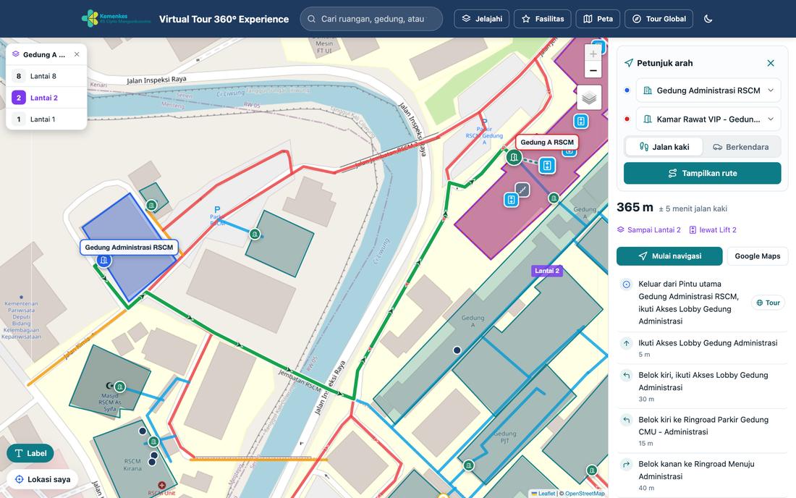Select Lantai 8 in floor list
Viewport: 796px width, 498px height.
[x=46, y=76]
